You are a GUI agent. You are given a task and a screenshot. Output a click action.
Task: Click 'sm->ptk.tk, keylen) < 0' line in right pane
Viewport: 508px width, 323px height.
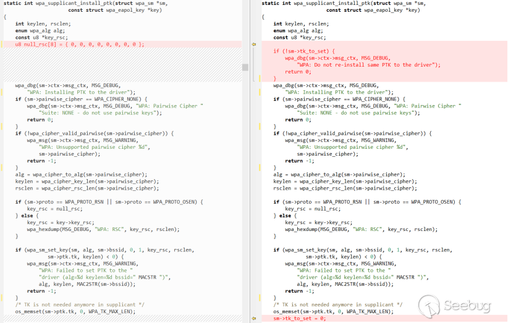(x=344, y=257)
